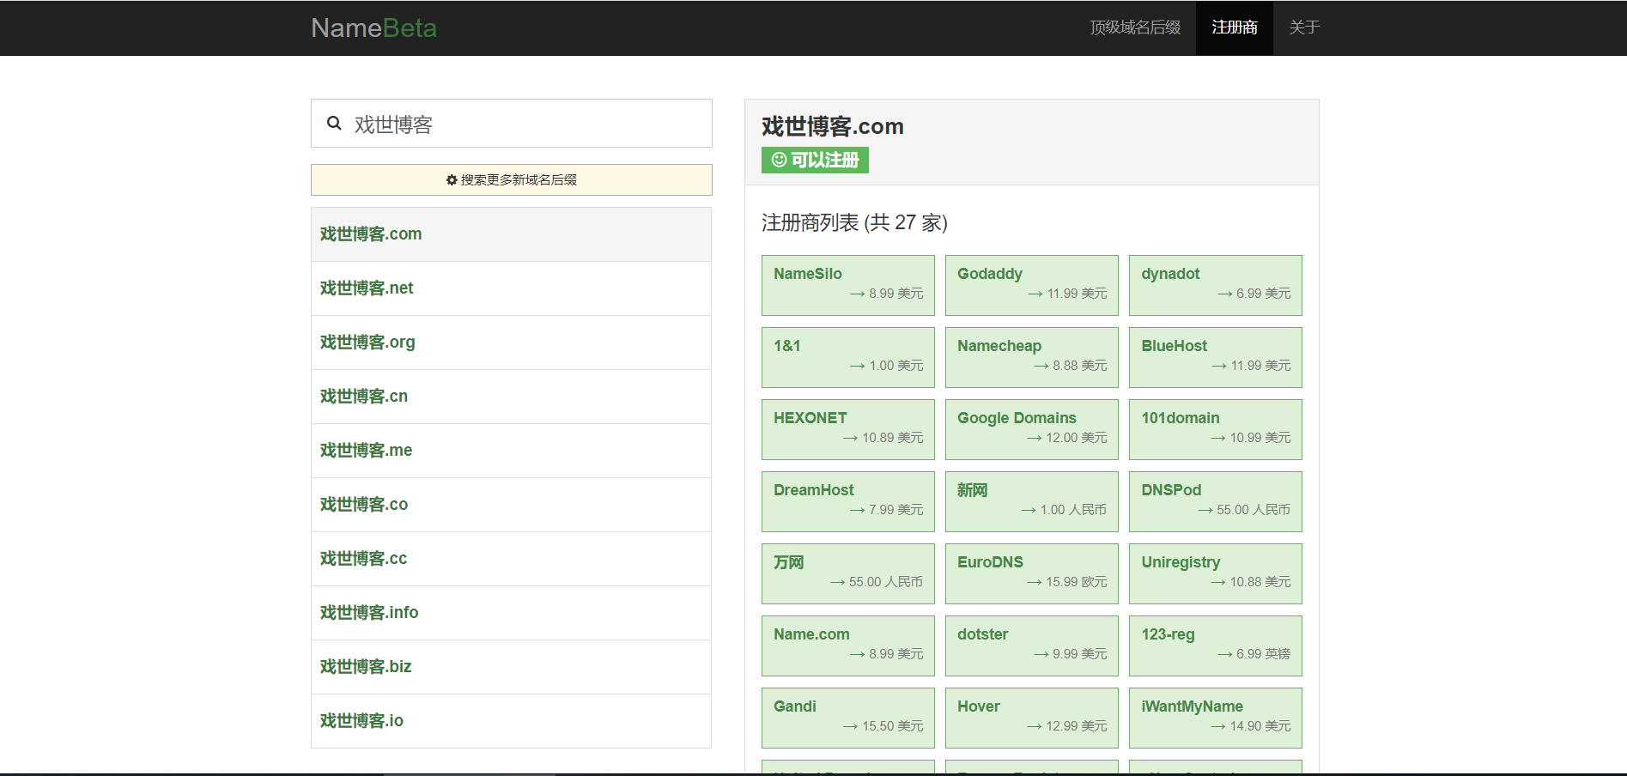Open the 1&1 registrar card
The height and width of the screenshot is (776, 1627).
(x=848, y=357)
